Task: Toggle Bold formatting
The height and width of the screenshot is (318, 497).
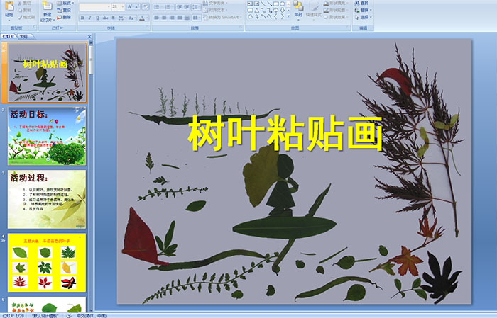Action: pos(82,18)
